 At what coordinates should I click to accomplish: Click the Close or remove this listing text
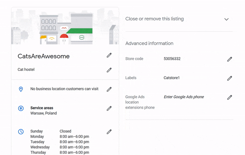pos(154,19)
